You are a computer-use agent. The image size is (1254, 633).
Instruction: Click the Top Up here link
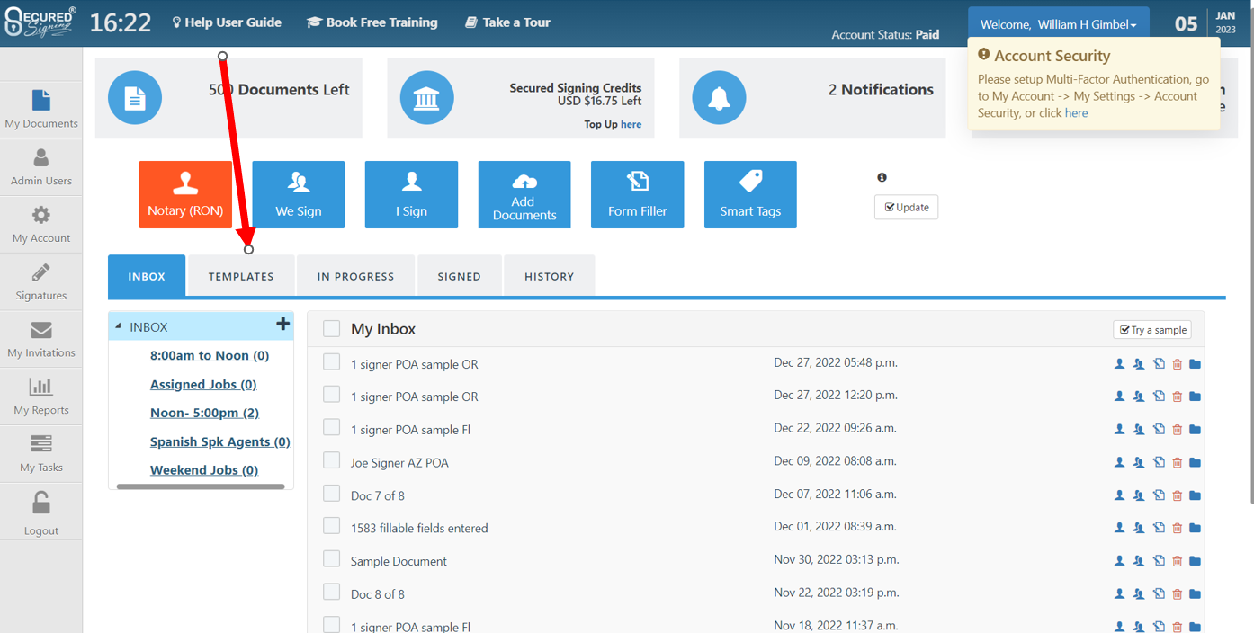pyautogui.click(x=631, y=124)
